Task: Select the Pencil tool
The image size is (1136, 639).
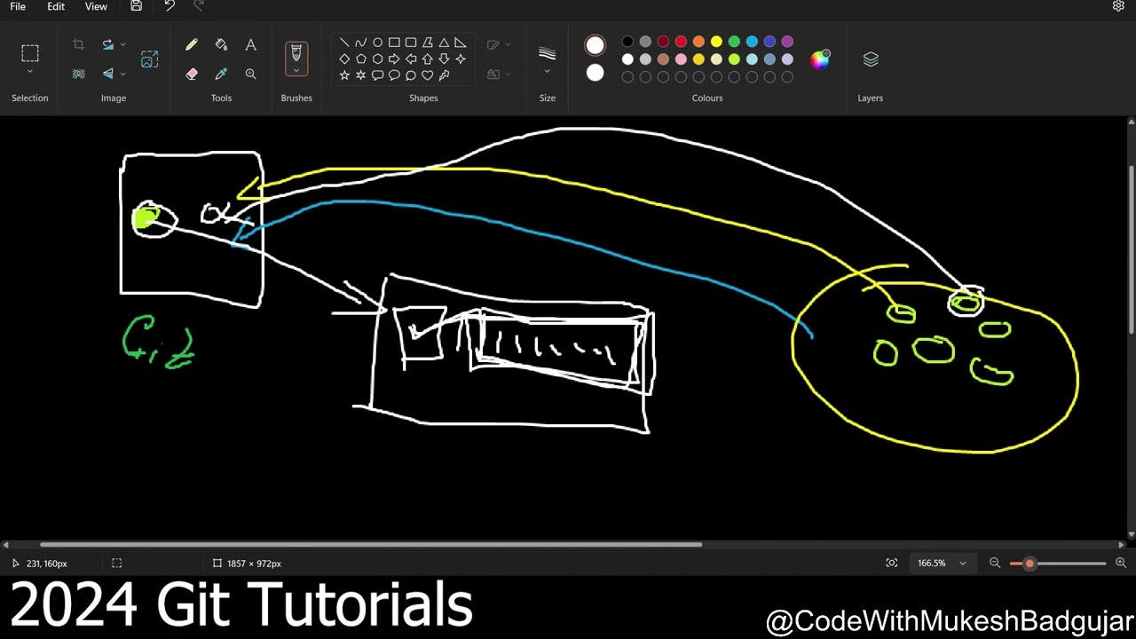Action: tap(192, 44)
